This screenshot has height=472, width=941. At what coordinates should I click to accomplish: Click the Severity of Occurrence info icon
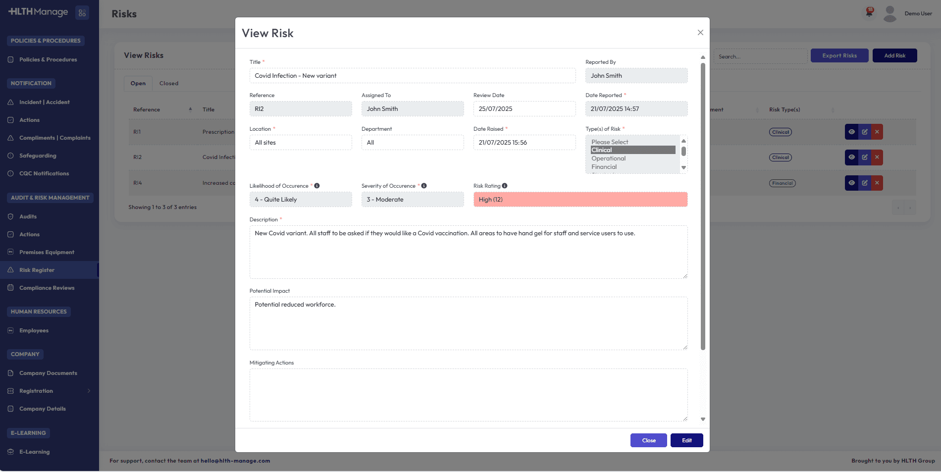[x=424, y=186]
